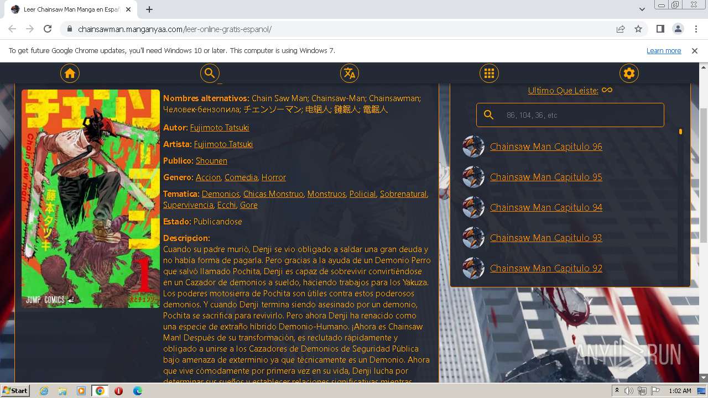Select the infinity icon beside Ultimo Que Leiste
Screen dimensions: 708x398
pyautogui.click(x=607, y=90)
